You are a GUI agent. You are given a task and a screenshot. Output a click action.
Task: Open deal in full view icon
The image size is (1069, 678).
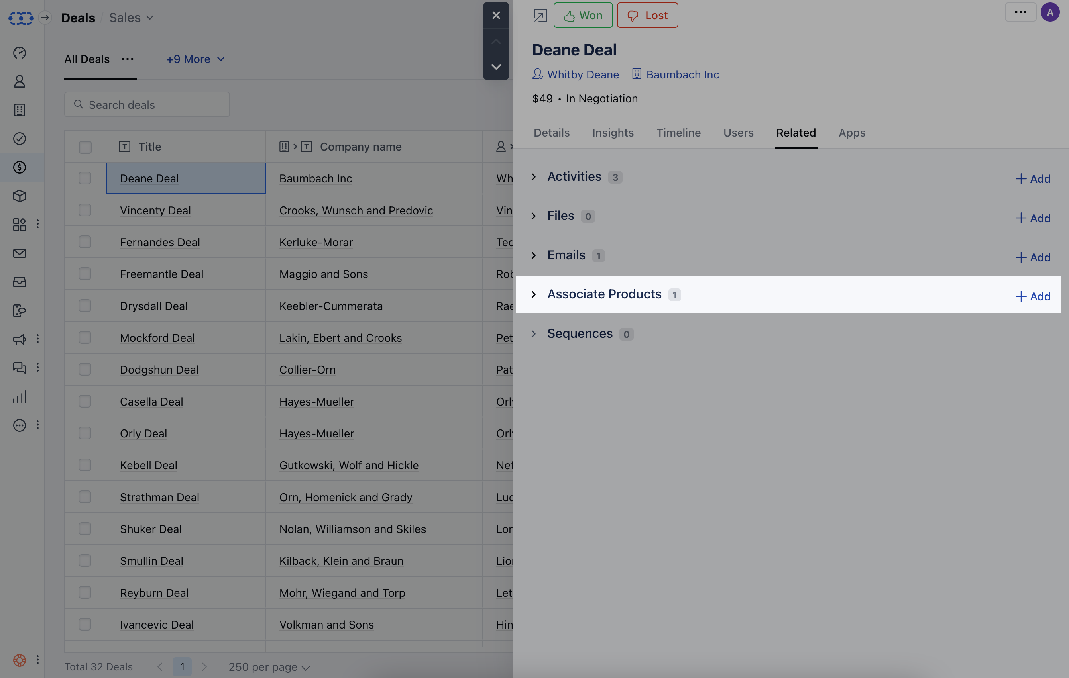540,16
